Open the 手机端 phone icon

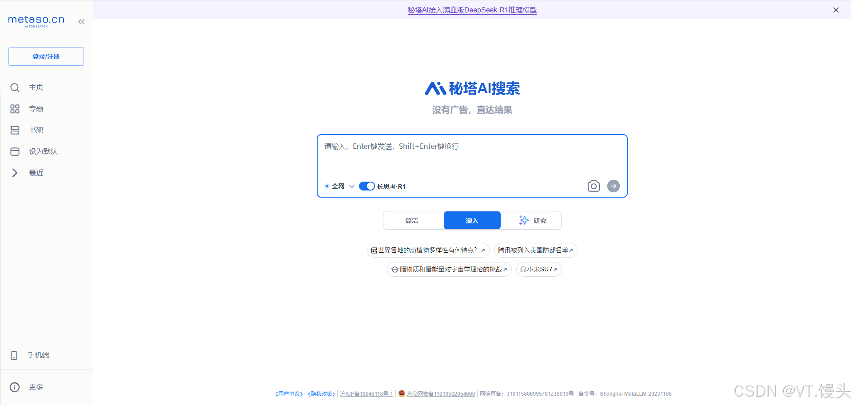(x=14, y=355)
